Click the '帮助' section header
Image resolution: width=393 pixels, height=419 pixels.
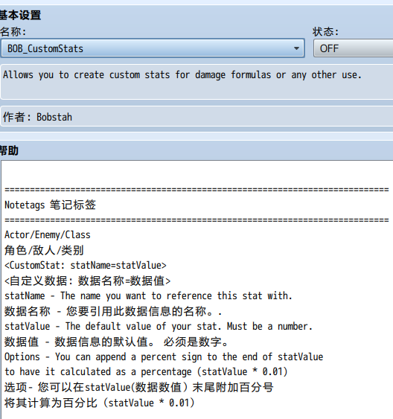9,151
